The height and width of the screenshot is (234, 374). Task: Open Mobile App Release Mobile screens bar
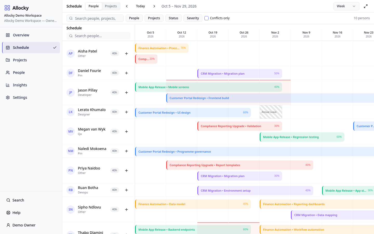[x=209, y=87]
